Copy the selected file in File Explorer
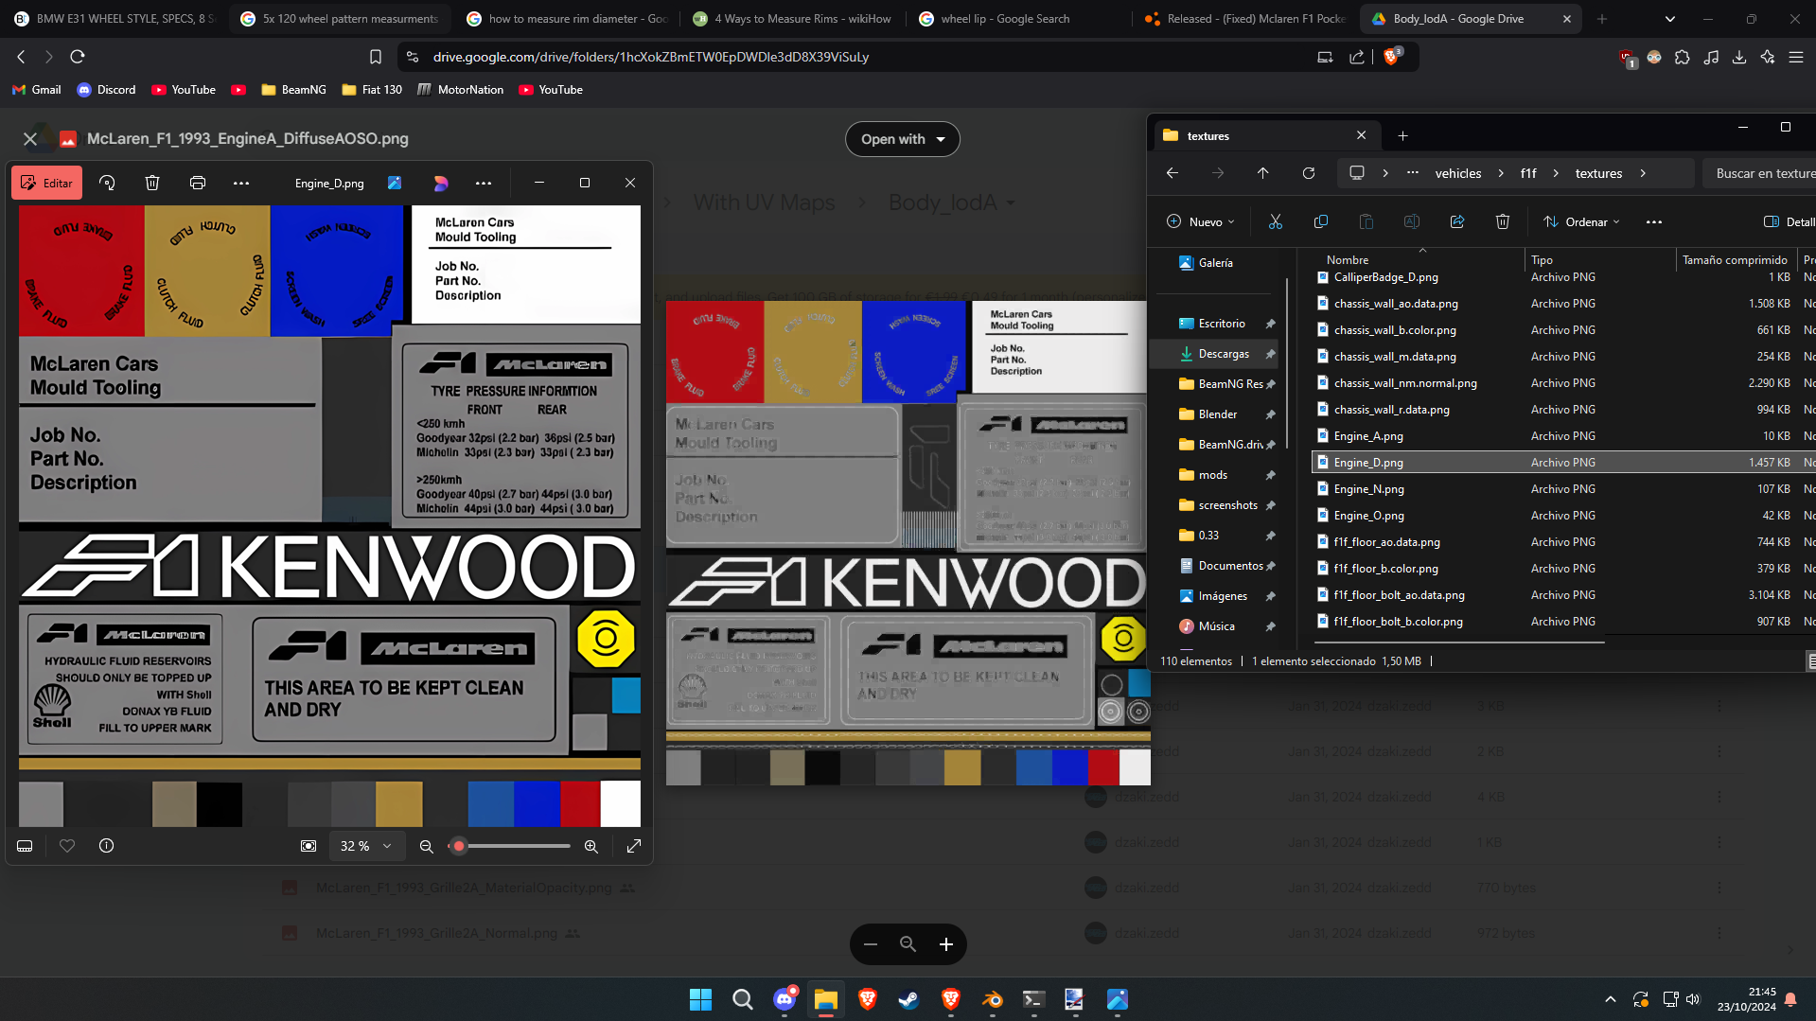 [1321, 221]
